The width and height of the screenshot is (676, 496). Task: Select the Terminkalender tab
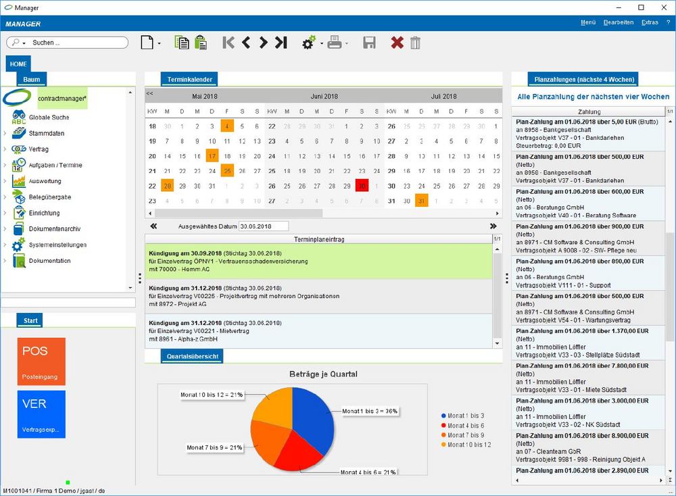tap(190, 79)
